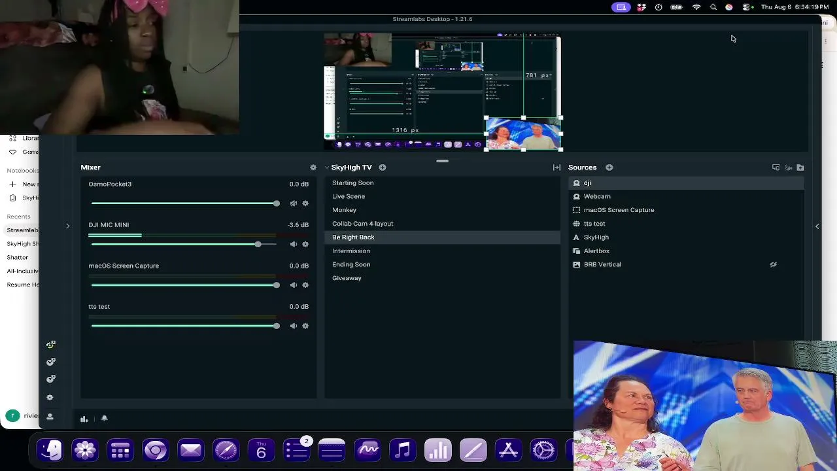Open DJI MIC MINI source settings gear
The height and width of the screenshot is (471, 837).
tap(305, 244)
